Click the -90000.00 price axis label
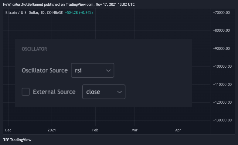 [x=222, y=48]
